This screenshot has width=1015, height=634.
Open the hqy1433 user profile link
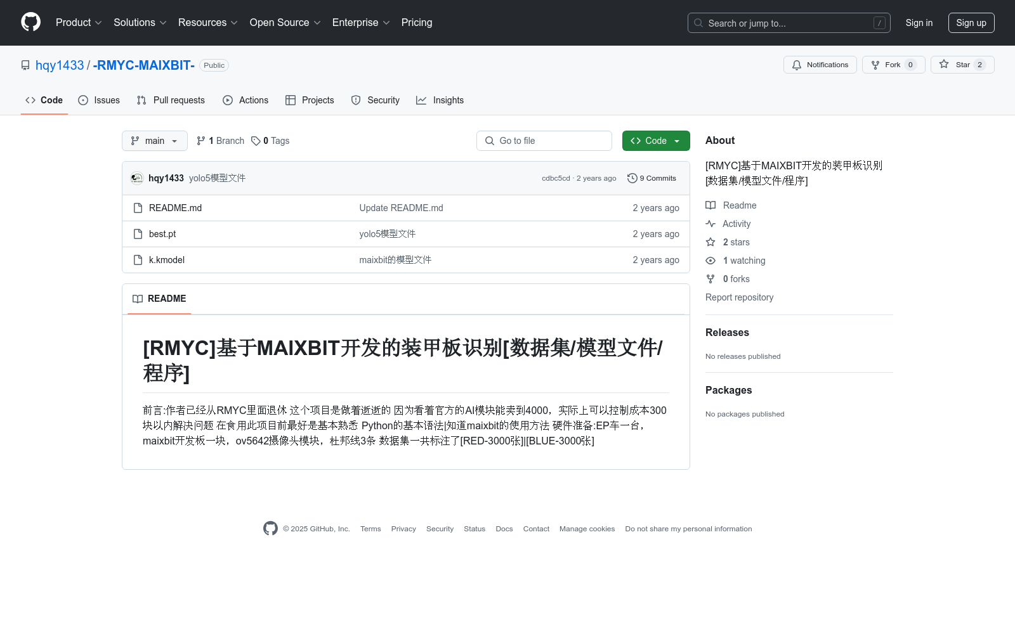coord(60,65)
